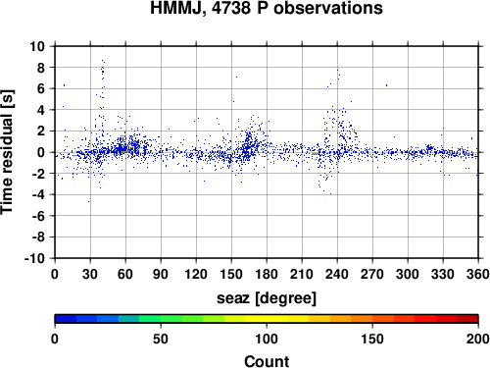Click the plot title HMMJ 4738 P observations
The height and width of the screenshot is (368, 490).
(267, 8)
